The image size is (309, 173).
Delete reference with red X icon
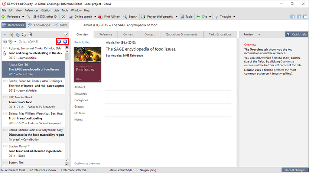[63, 17]
